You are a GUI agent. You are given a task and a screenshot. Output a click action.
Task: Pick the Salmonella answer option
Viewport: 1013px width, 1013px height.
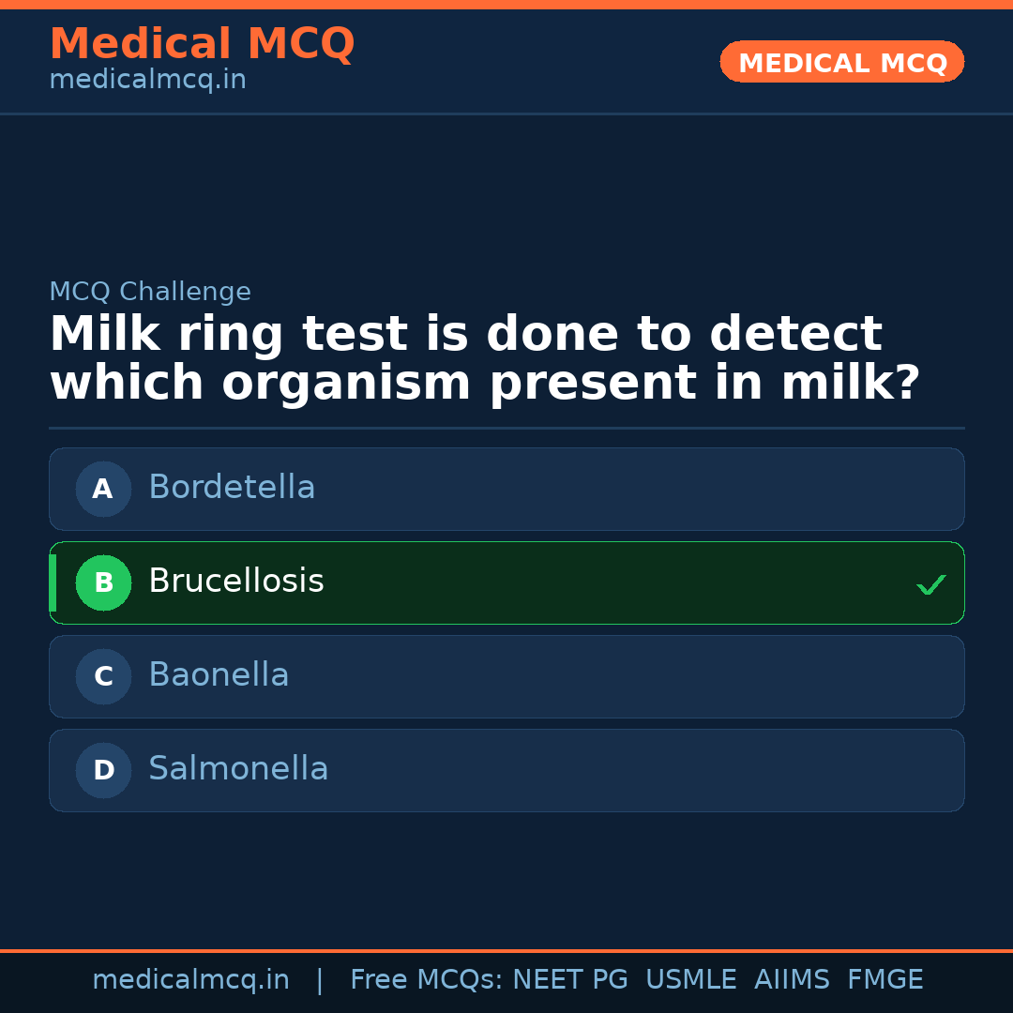(506, 770)
